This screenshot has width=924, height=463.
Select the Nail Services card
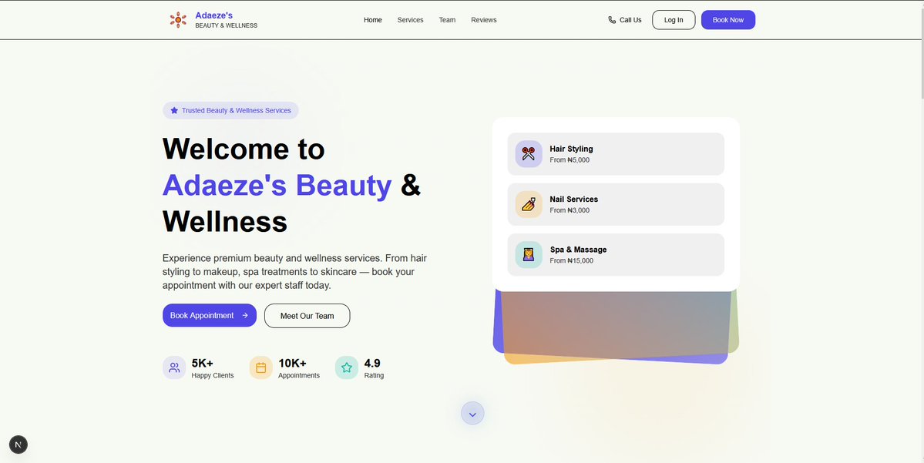click(616, 204)
